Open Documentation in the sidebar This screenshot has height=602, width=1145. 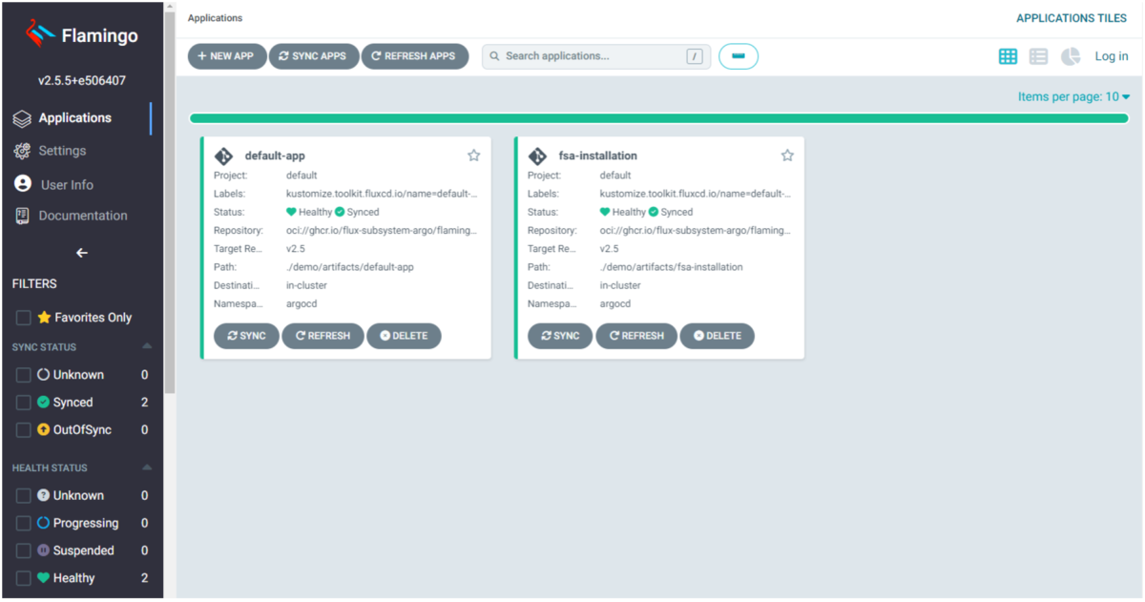click(x=83, y=216)
